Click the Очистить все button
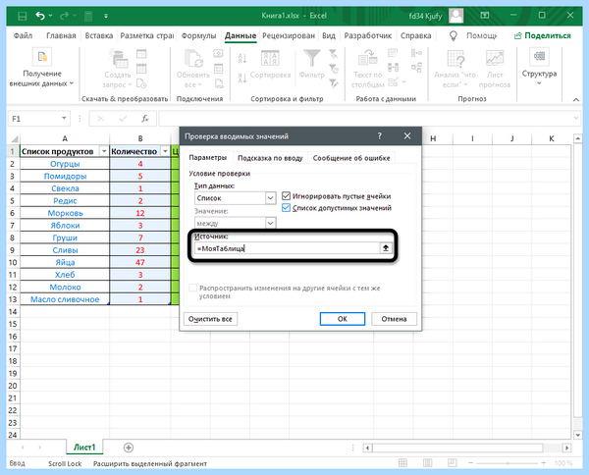Viewport: 589px width, 475px height. 210,319
